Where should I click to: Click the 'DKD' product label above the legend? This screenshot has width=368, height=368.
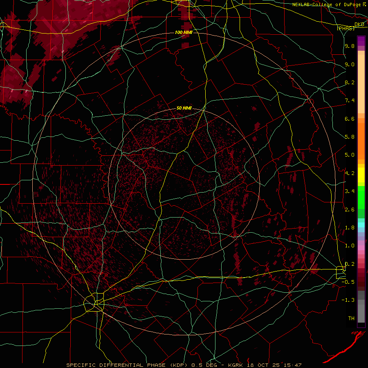point(359,24)
